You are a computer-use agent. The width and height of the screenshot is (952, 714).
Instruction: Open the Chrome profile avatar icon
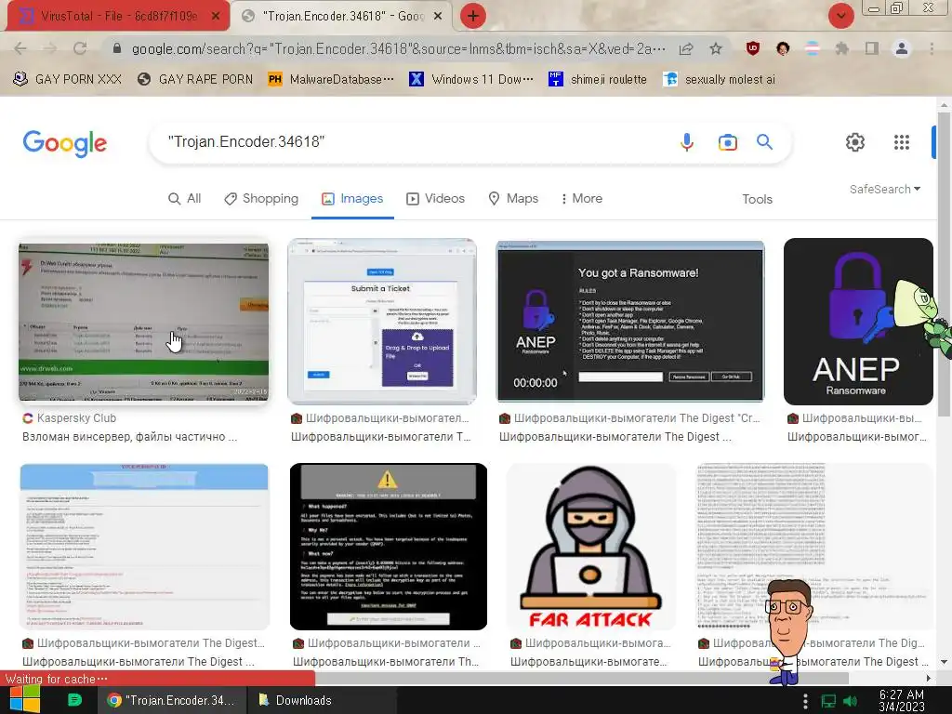pyautogui.click(x=902, y=48)
